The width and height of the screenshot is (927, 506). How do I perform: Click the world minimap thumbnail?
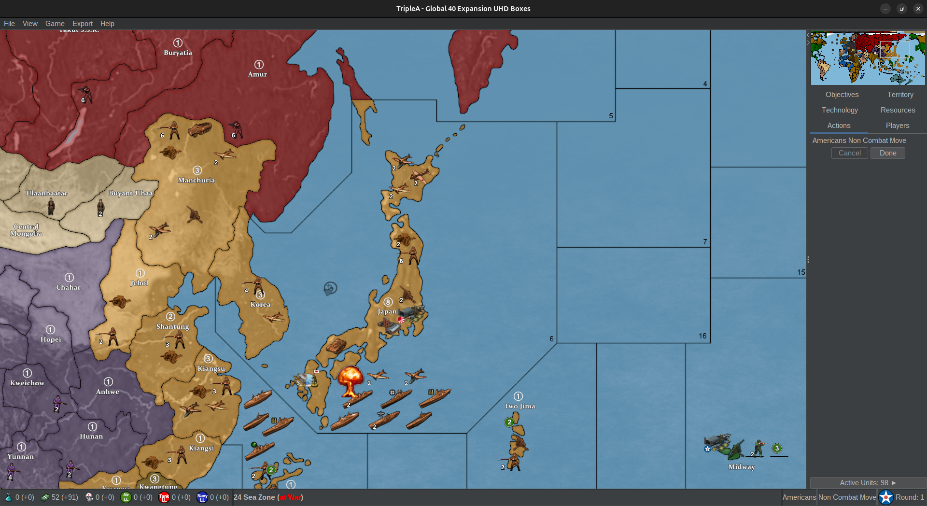click(868, 58)
